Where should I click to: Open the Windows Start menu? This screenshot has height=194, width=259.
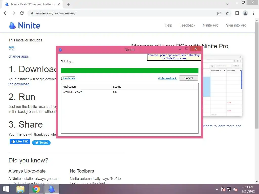pyautogui.click(x=6, y=189)
